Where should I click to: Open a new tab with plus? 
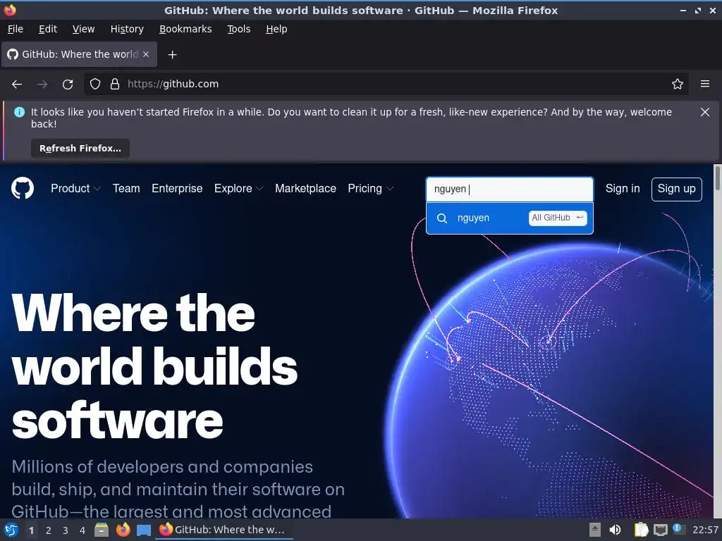[172, 55]
